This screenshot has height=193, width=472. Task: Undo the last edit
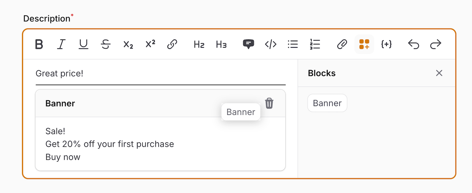pos(413,44)
